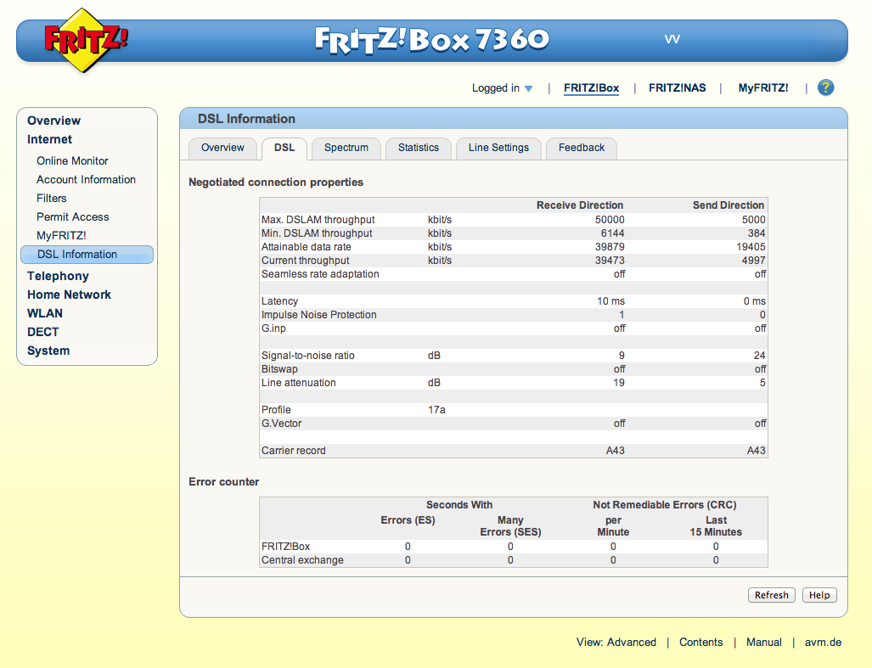Go to the MyFRITZ! top link
This screenshot has height=668, width=872.
point(762,88)
